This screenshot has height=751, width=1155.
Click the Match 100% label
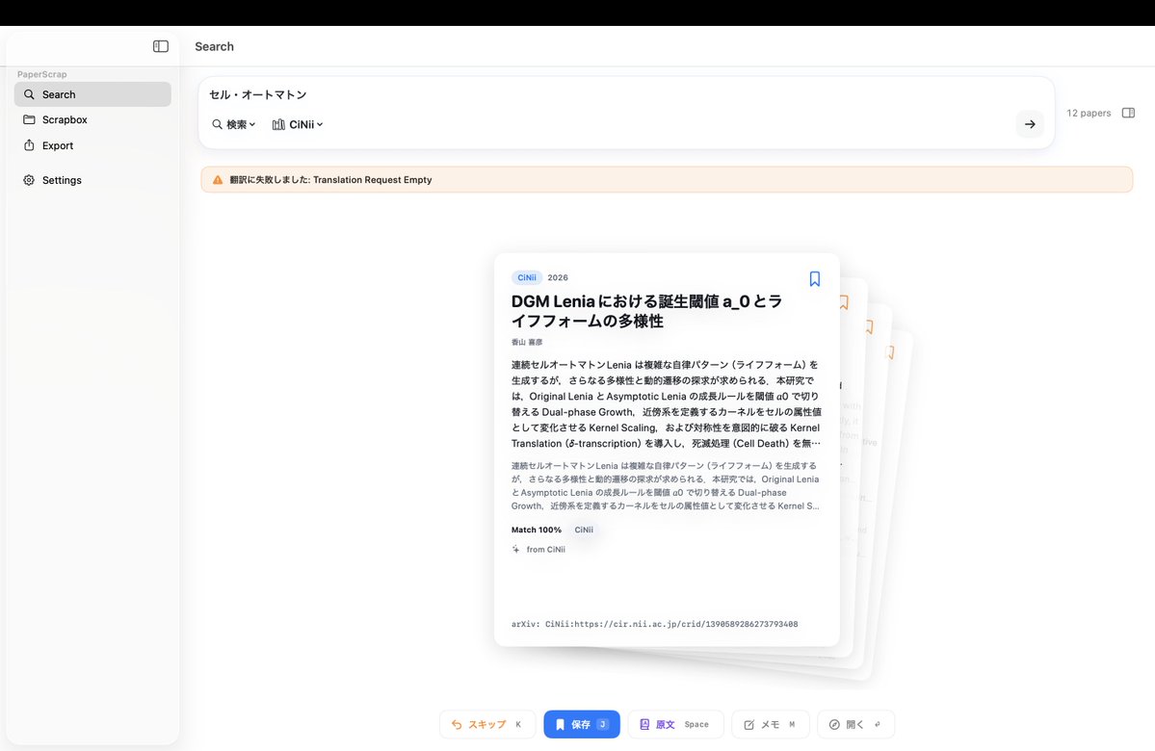pos(537,530)
